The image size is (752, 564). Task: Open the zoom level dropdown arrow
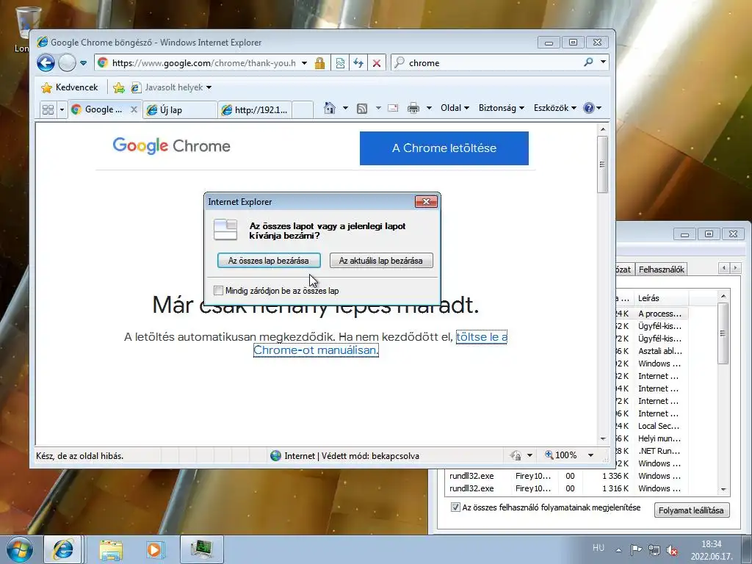591,455
